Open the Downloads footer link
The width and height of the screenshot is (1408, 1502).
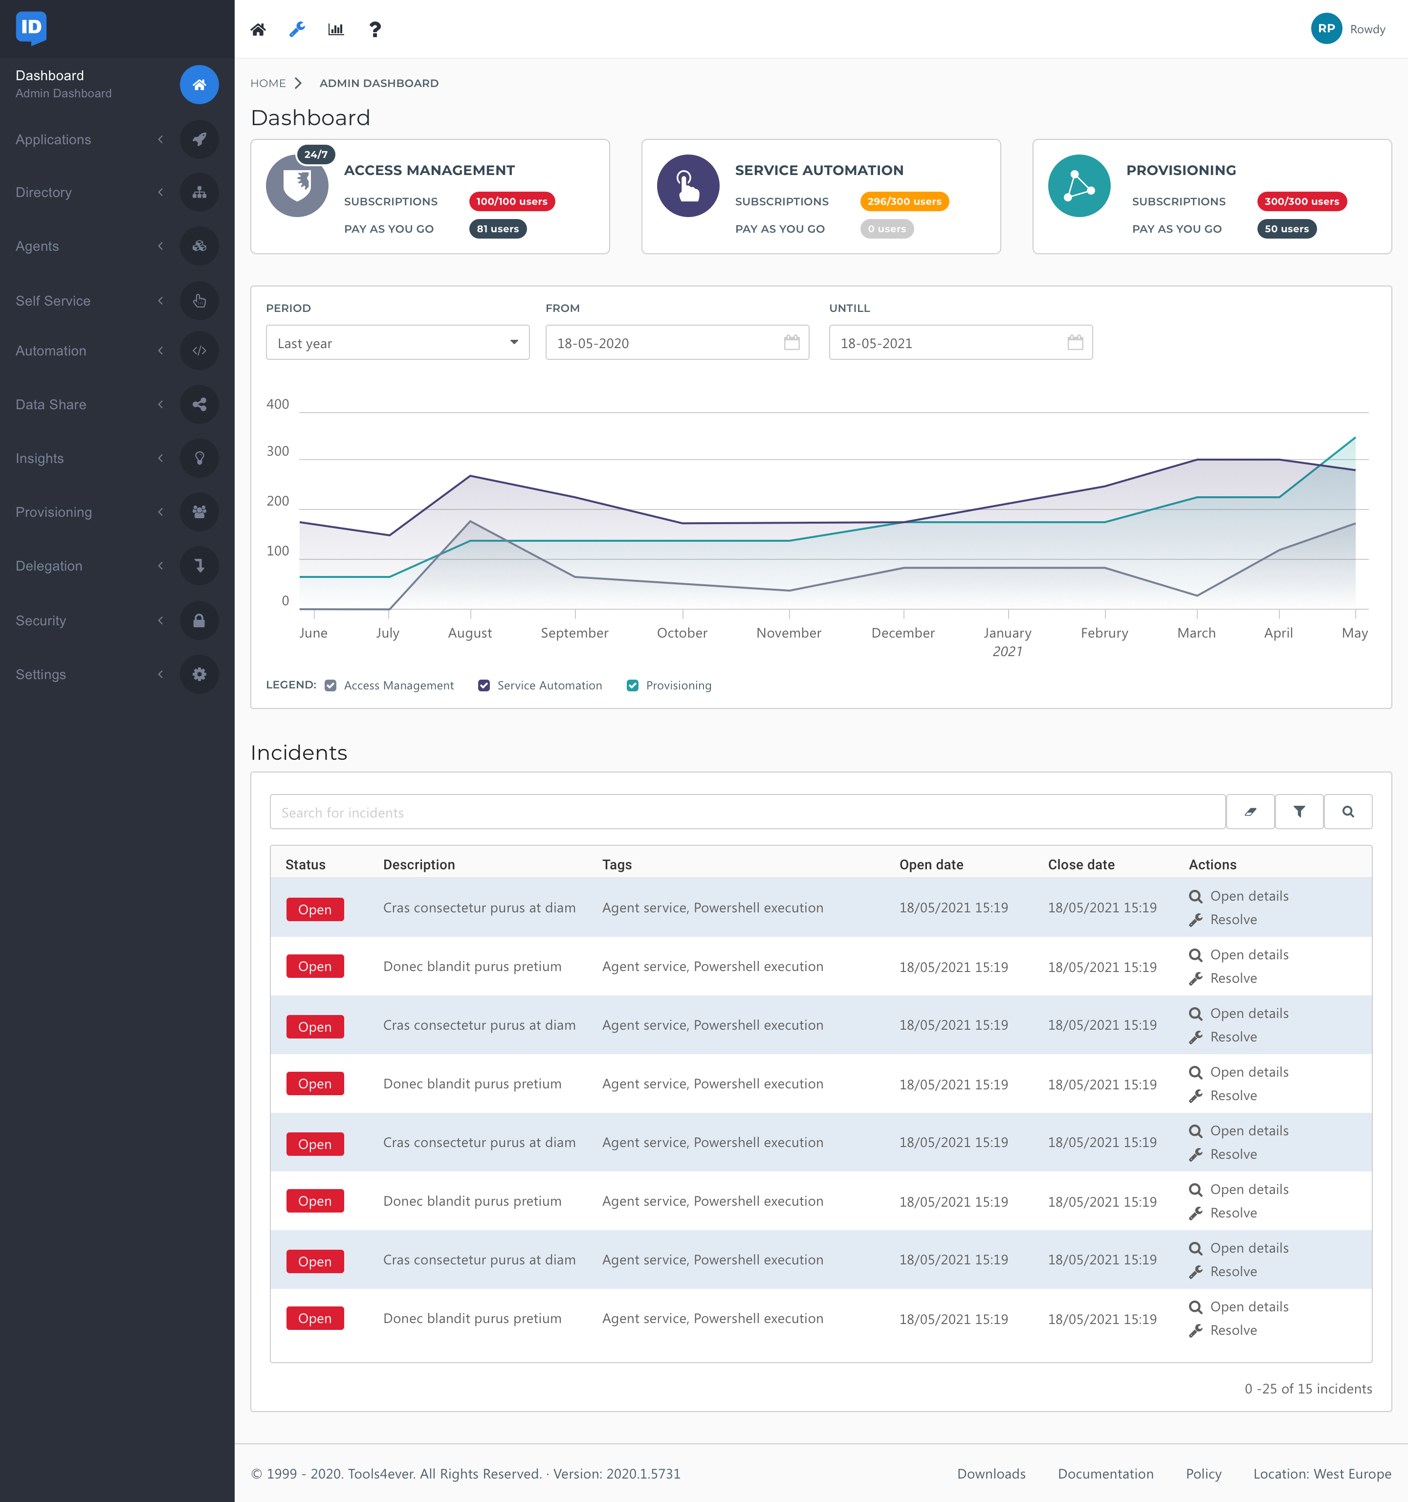click(991, 1473)
